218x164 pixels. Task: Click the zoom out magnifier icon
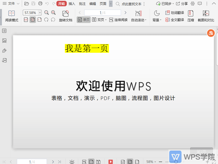pos(46,13)
